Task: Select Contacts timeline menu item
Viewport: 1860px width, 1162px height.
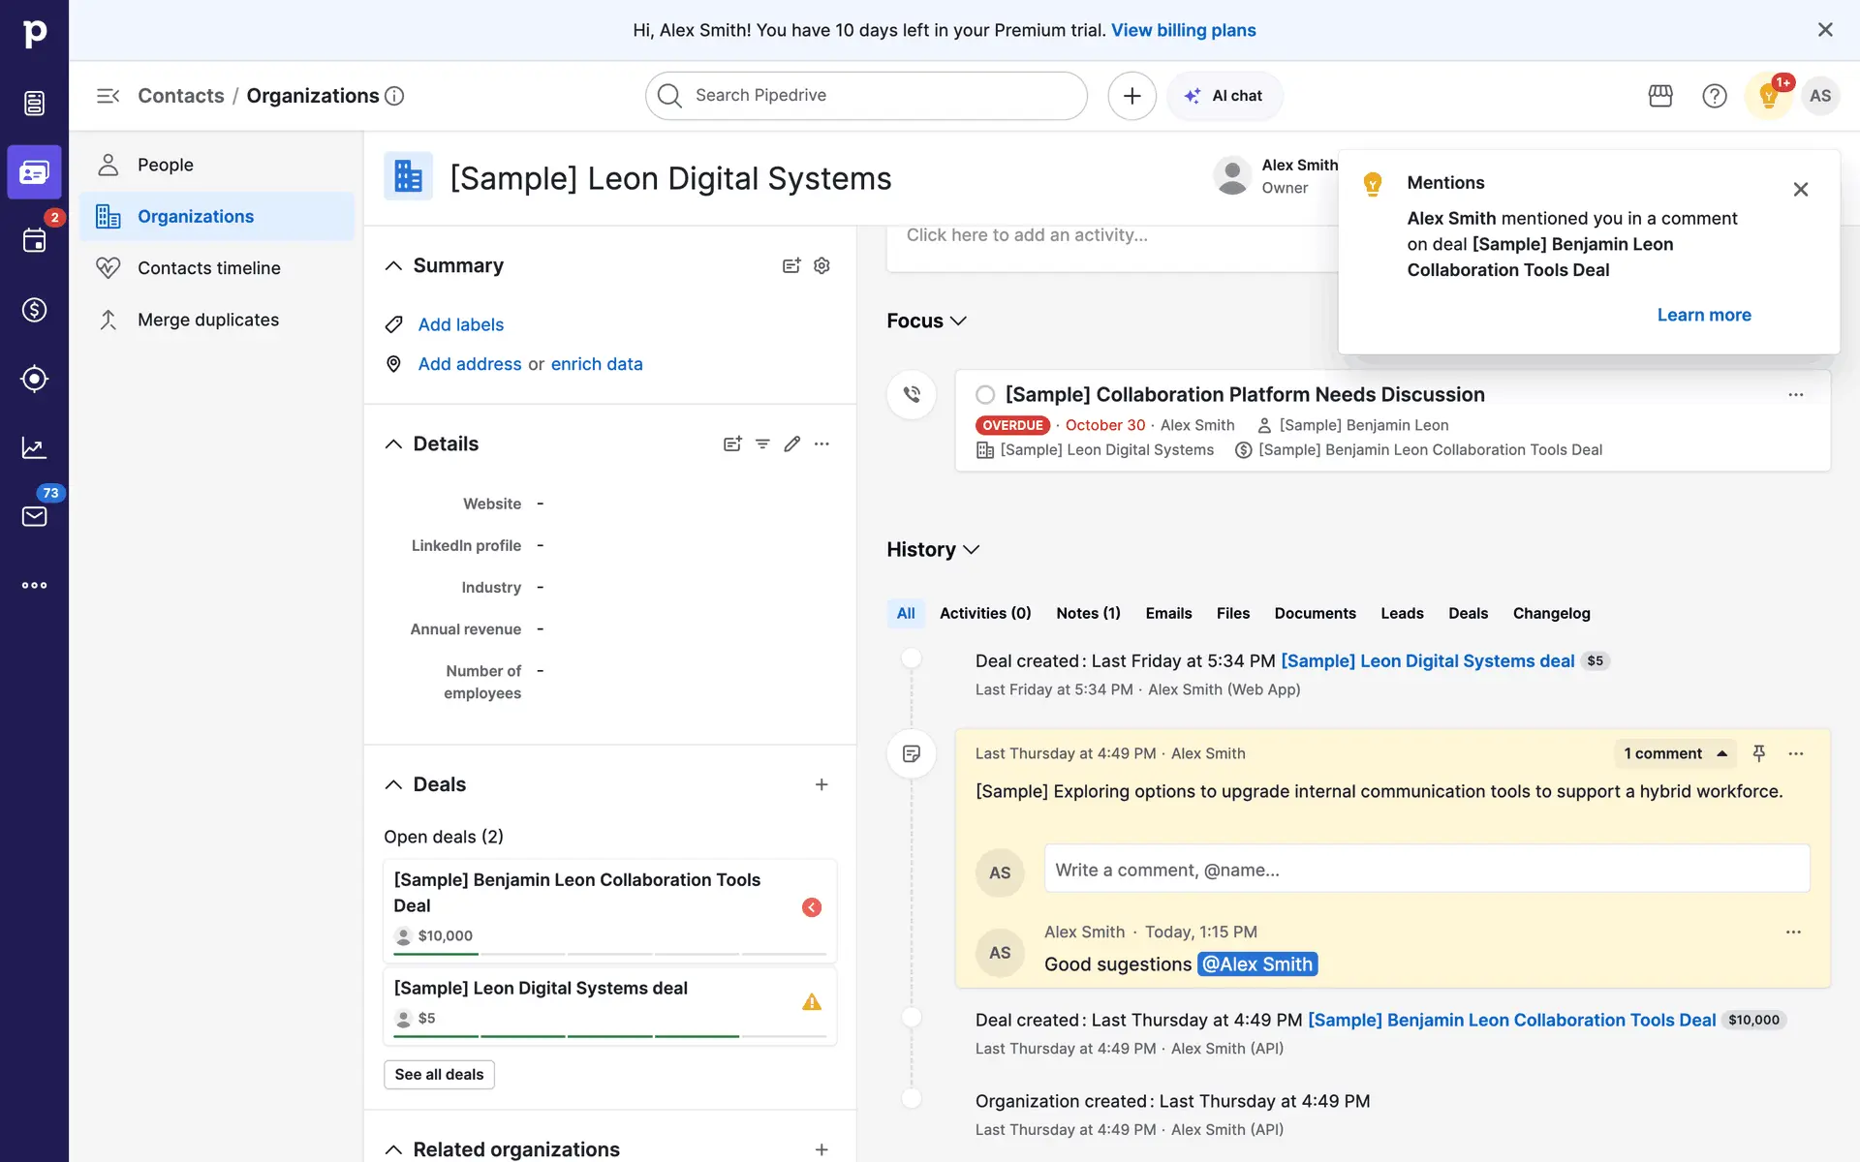Action: [208, 268]
